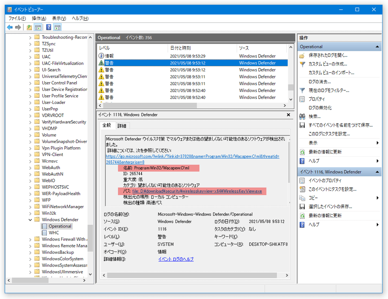
Task: Sort events by the レベル column header
Action: [x=133, y=48]
